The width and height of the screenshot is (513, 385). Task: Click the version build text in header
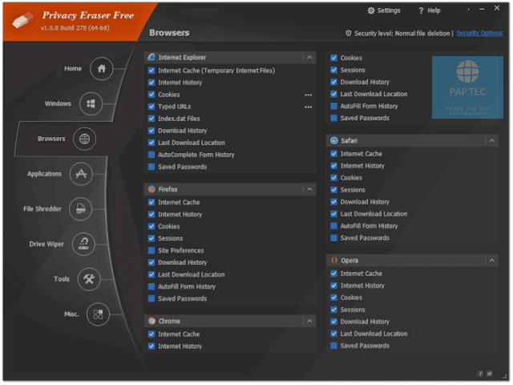point(75,28)
